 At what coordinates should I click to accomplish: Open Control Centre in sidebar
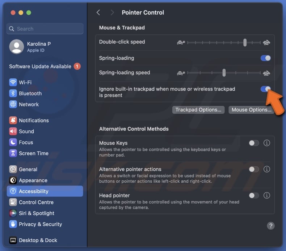pos(36,202)
